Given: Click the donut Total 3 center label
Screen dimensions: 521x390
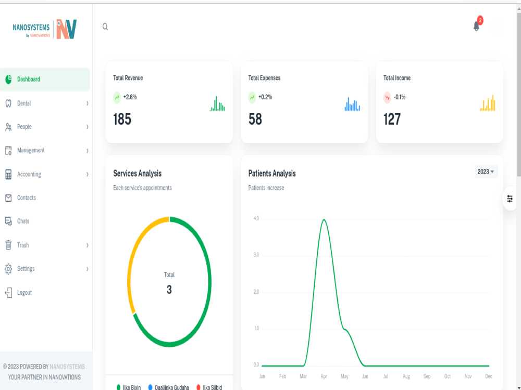Looking at the screenshot, I should click(169, 284).
